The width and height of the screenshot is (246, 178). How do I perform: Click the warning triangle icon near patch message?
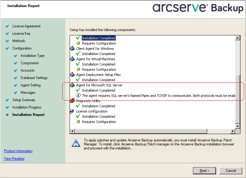(x=76, y=143)
